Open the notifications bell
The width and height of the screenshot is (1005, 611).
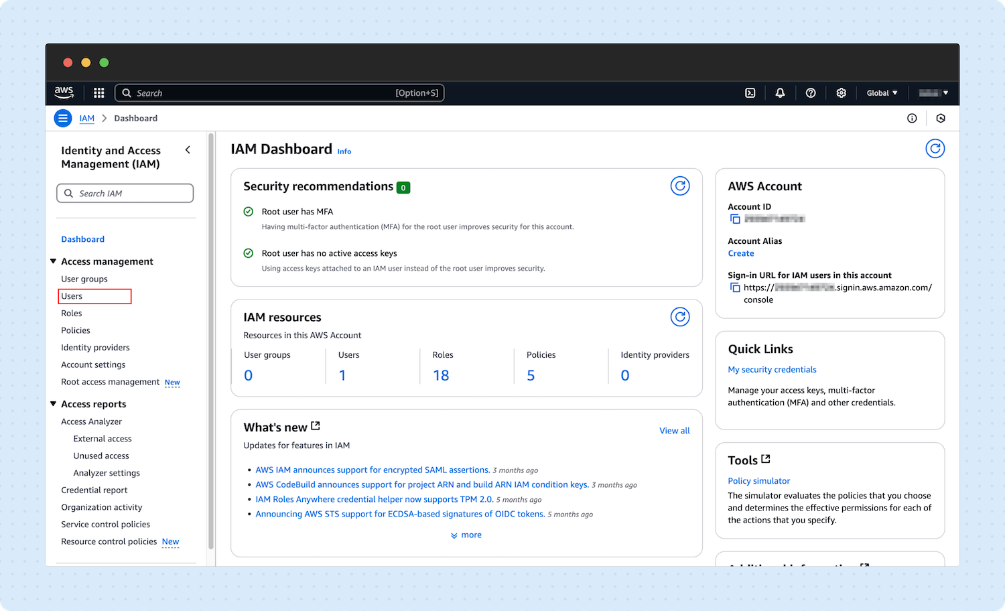780,93
